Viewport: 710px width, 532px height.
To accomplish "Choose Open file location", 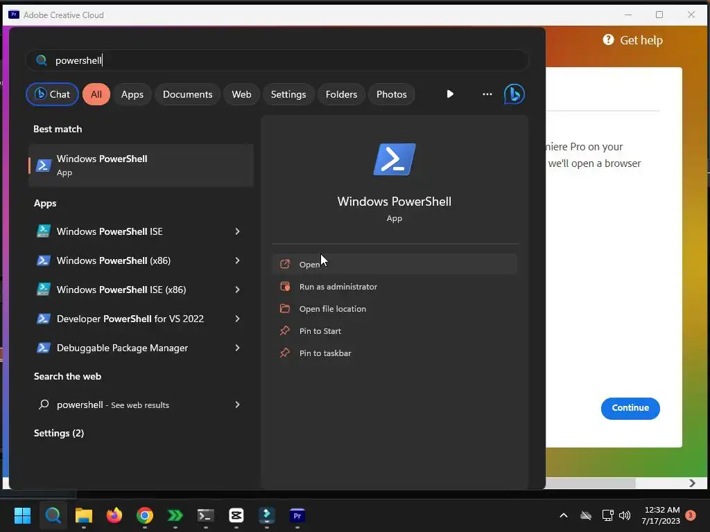I will click(x=395, y=308).
